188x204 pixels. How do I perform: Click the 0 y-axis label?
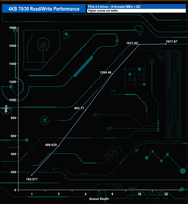point(15,190)
